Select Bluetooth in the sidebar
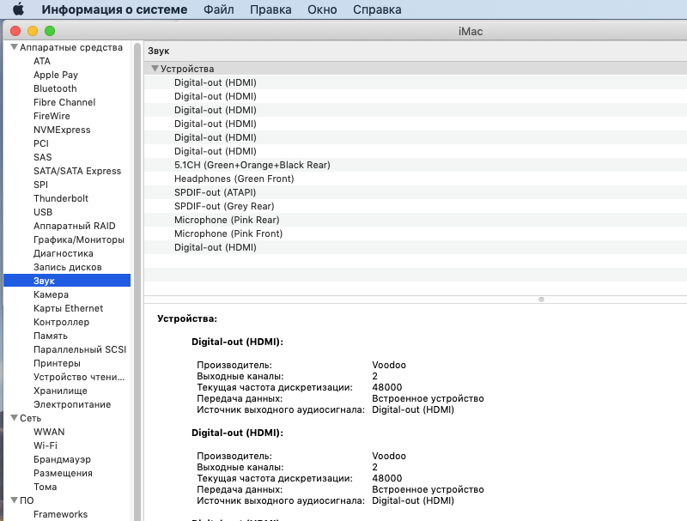 click(x=55, y=88)
